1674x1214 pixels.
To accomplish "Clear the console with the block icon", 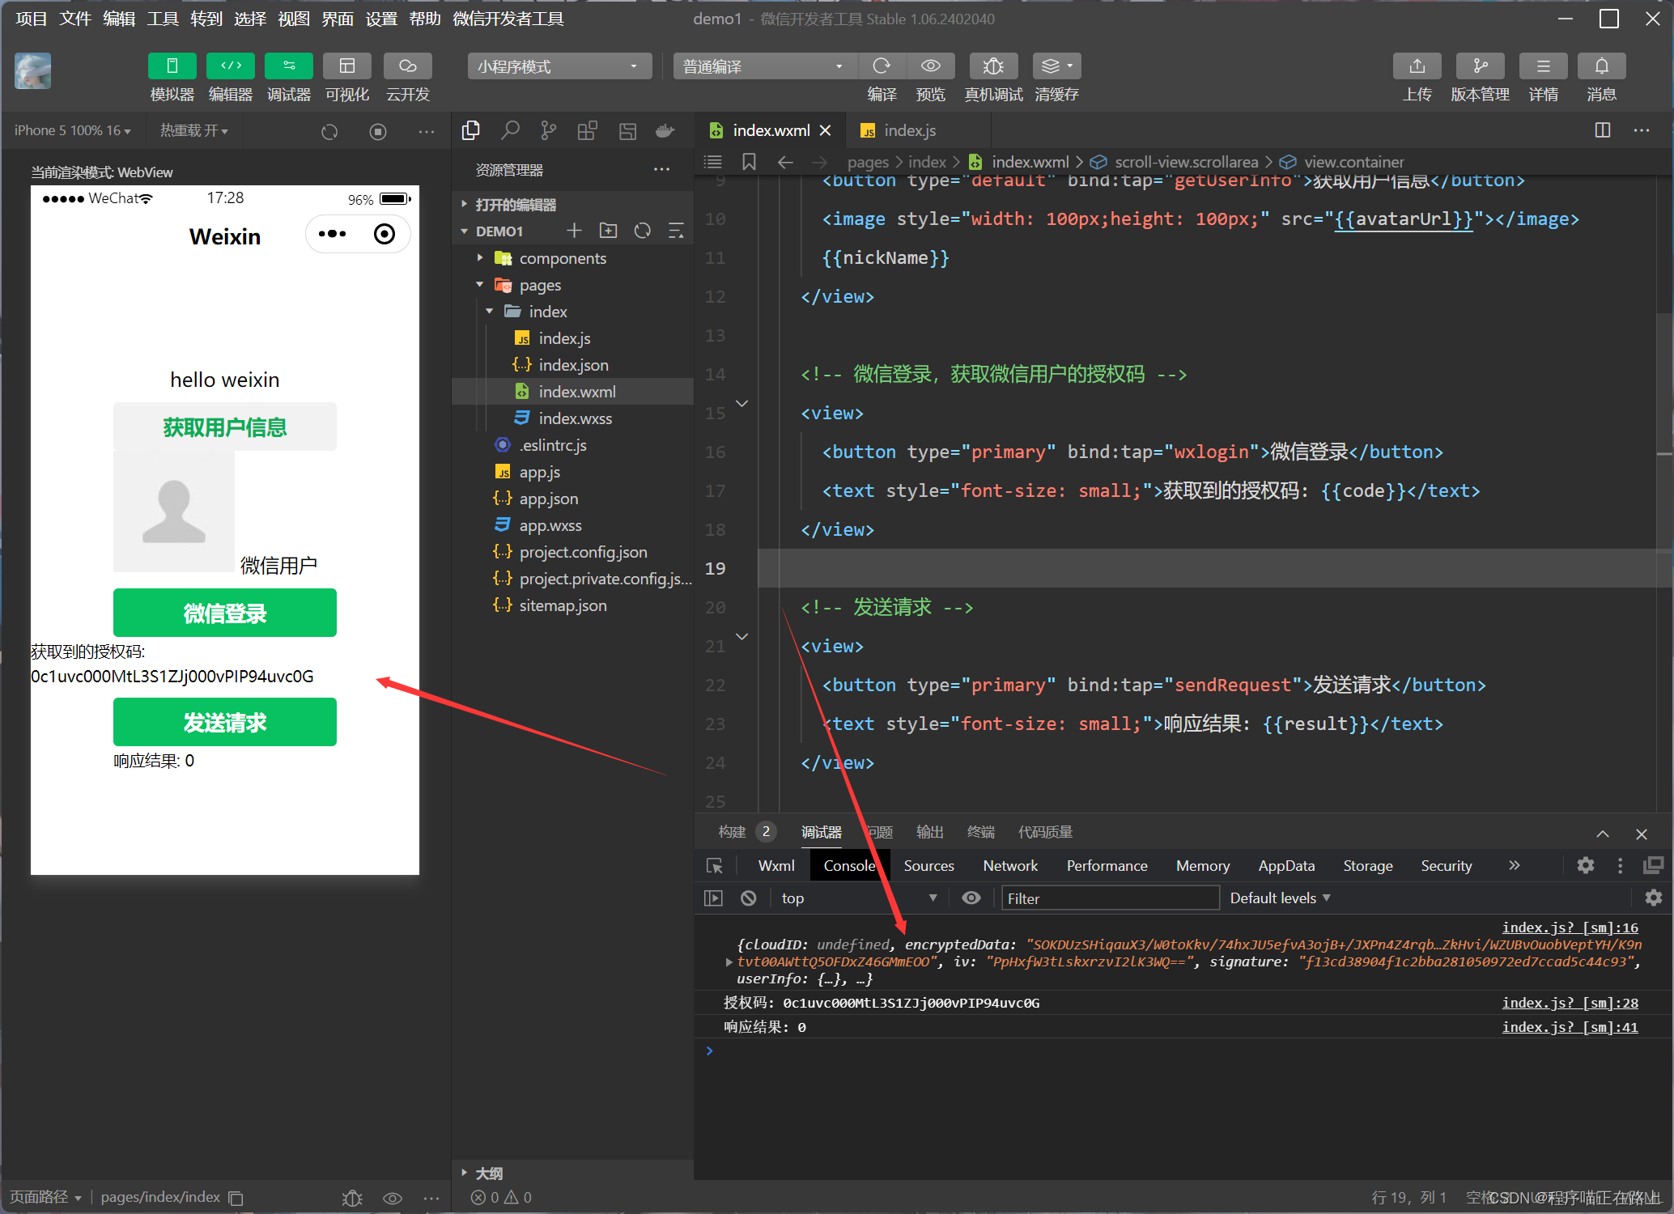I will point(749,898).
